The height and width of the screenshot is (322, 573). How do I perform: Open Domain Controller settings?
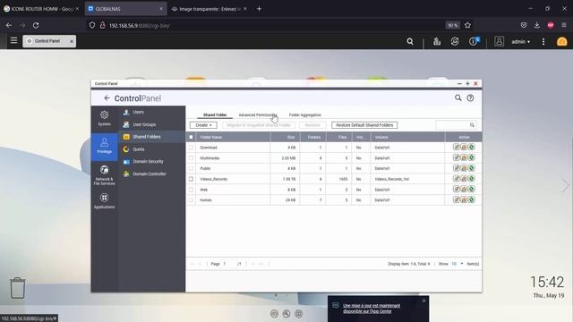click(x=150, y=174)
